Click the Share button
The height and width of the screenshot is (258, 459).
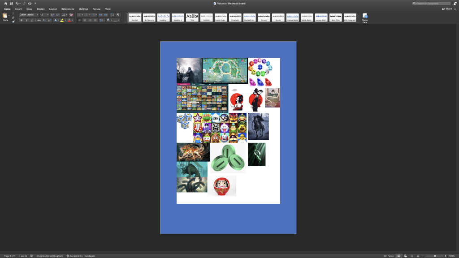447,9
